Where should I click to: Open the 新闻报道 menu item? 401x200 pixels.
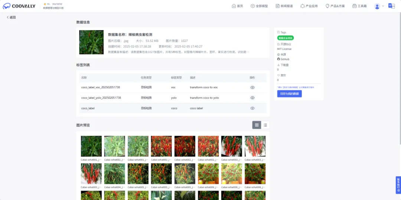pyautogui.click(x=284, y=6)
